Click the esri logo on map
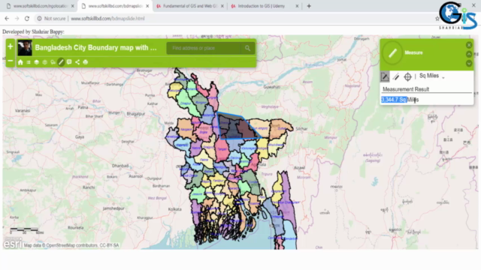Screen dimensions: 481x270 13,244
